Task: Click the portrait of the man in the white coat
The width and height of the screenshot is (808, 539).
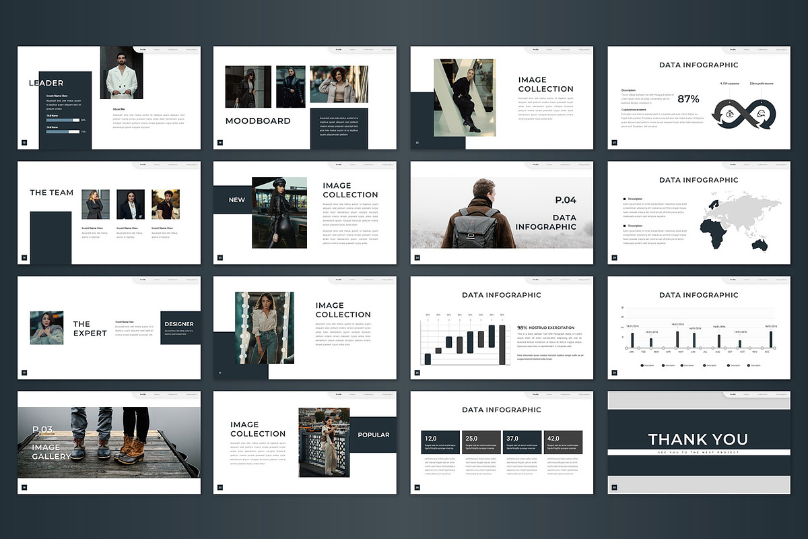Action: tap(122, 72)
